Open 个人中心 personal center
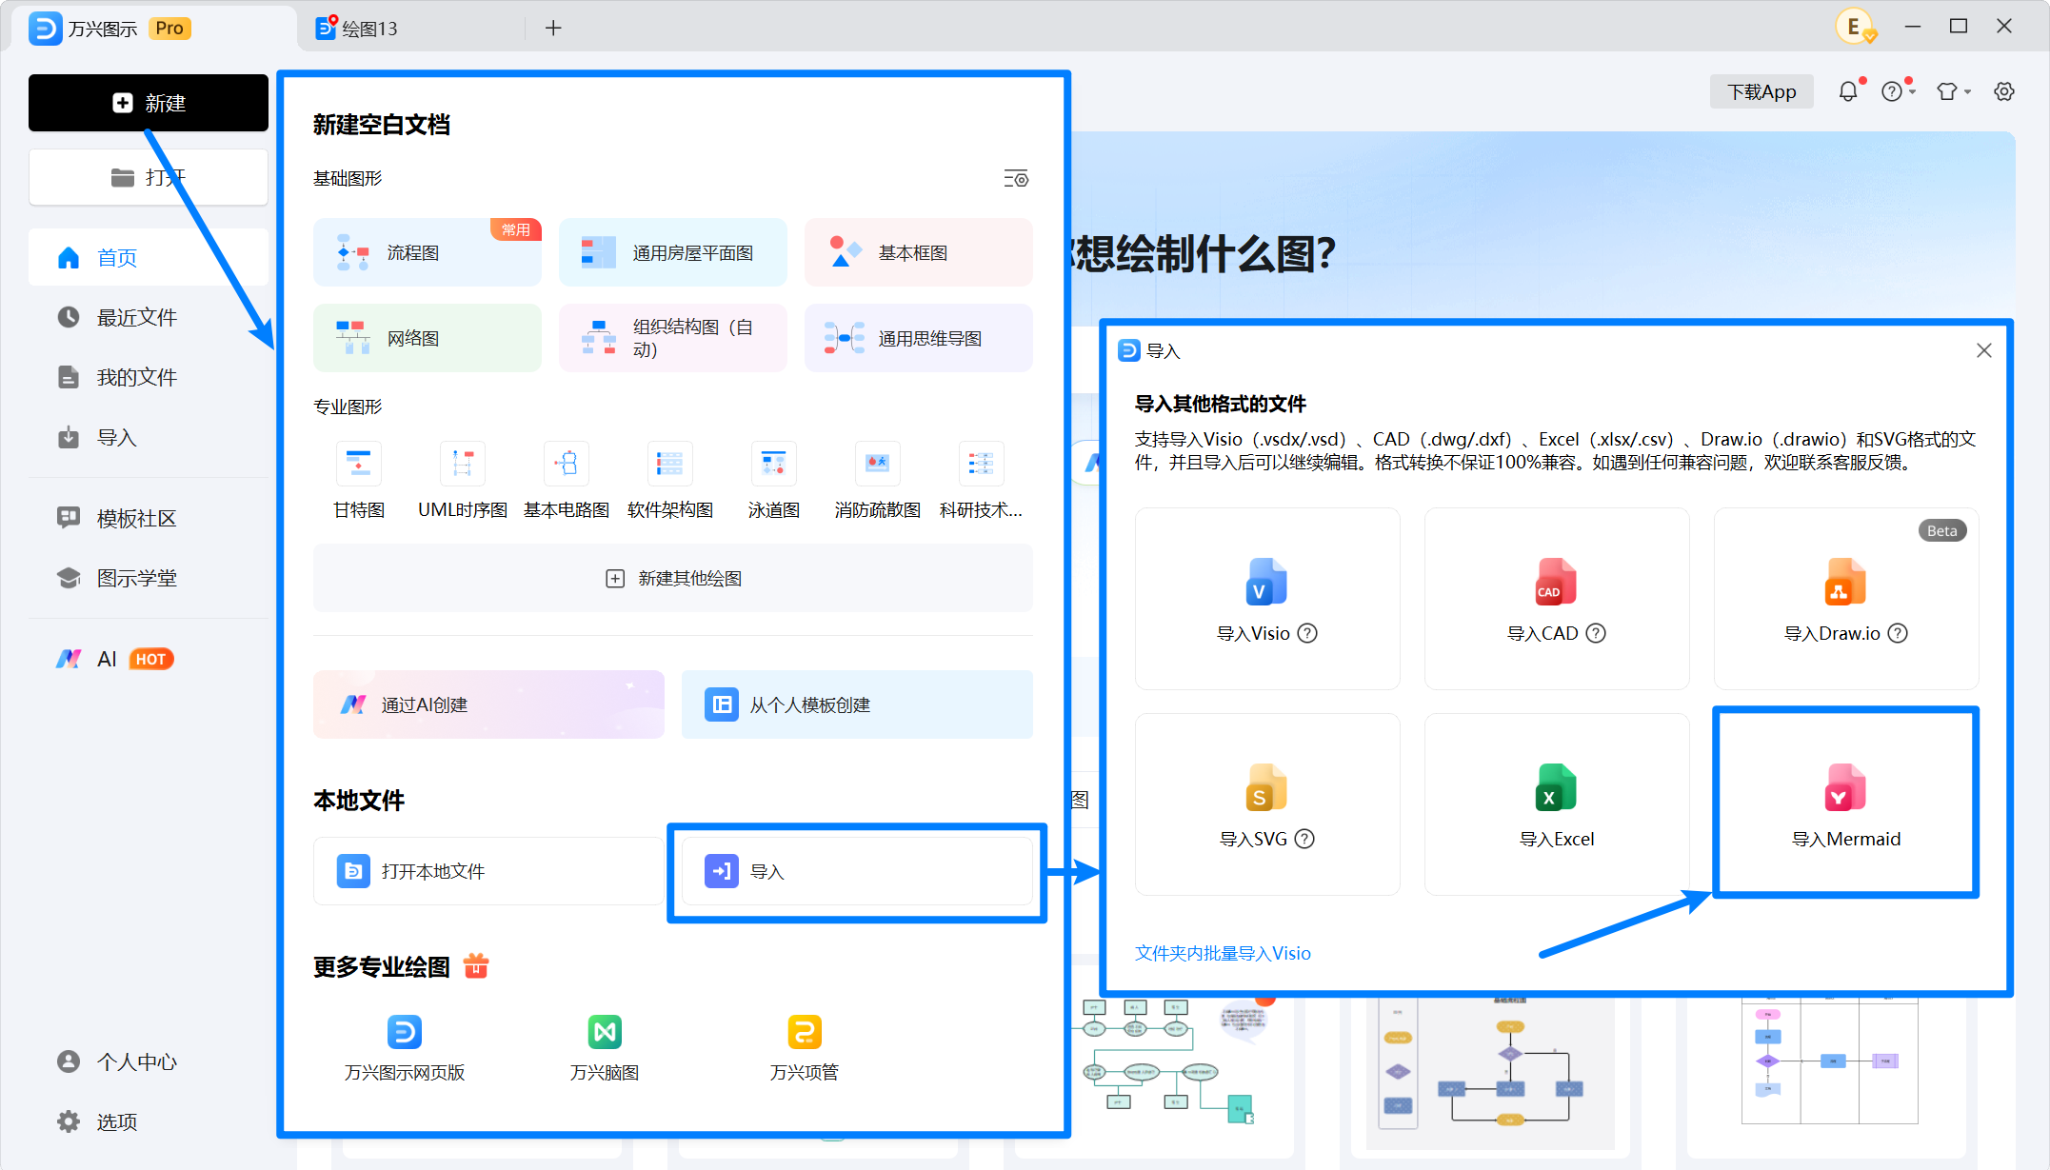This screenshot has height=1170, width=2050. [x=149, y=1061]
